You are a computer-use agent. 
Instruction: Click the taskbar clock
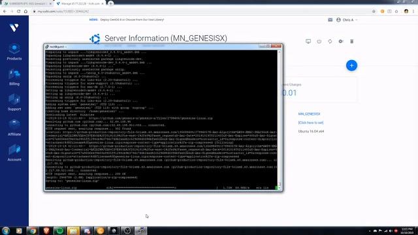coord(407,230)
